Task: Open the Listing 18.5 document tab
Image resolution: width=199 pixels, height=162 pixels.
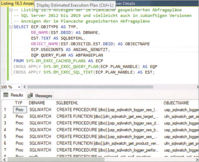Action: pos(17,3)
